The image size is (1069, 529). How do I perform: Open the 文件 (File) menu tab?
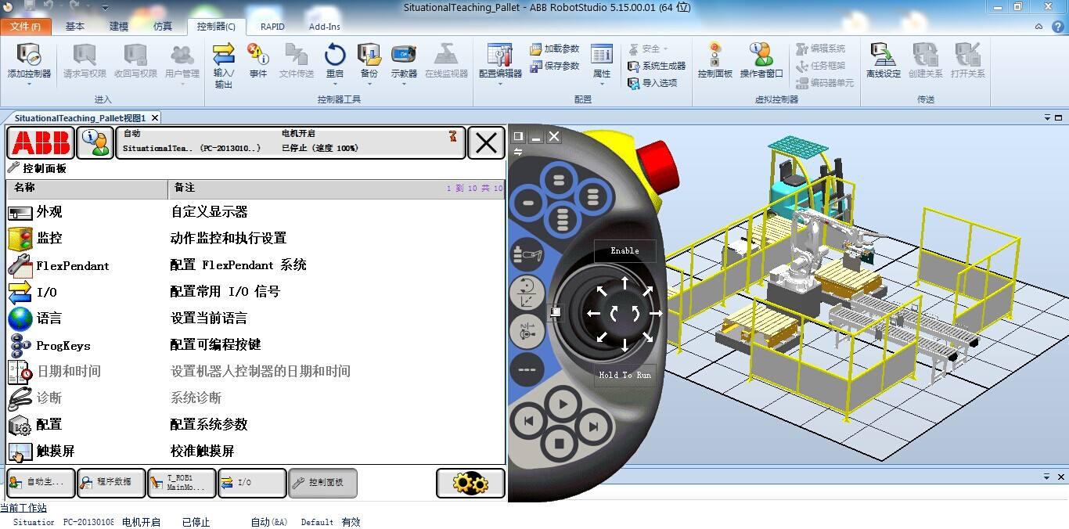(26, 27)
